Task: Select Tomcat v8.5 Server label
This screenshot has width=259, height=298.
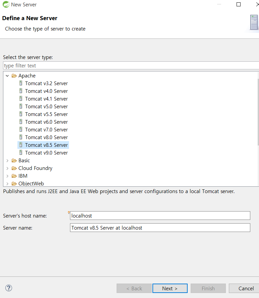Action: coord(46,145)
